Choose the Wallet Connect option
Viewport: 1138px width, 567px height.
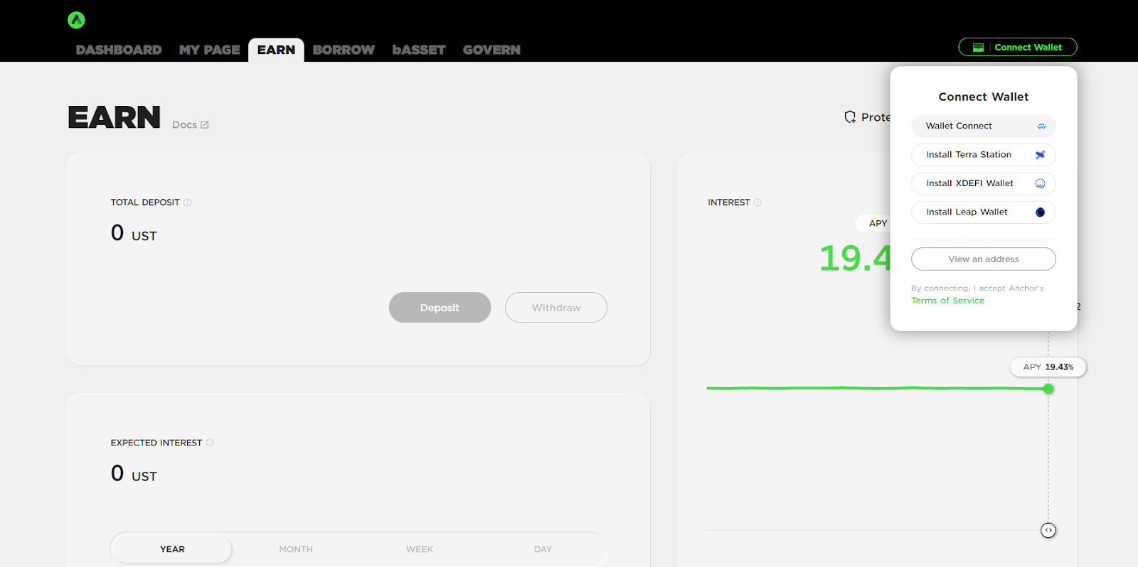coord(984,126)
